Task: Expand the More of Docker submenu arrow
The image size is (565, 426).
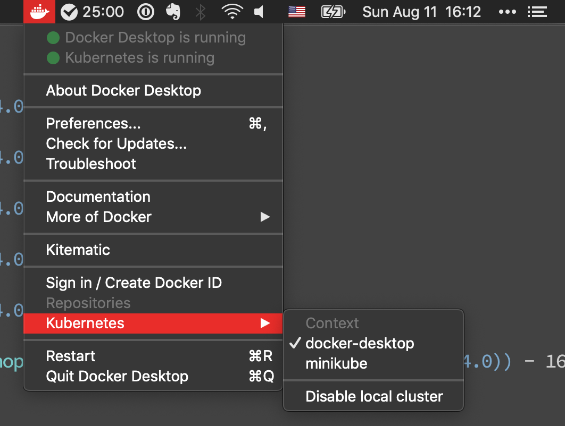Action: click(x=265, y=217)
